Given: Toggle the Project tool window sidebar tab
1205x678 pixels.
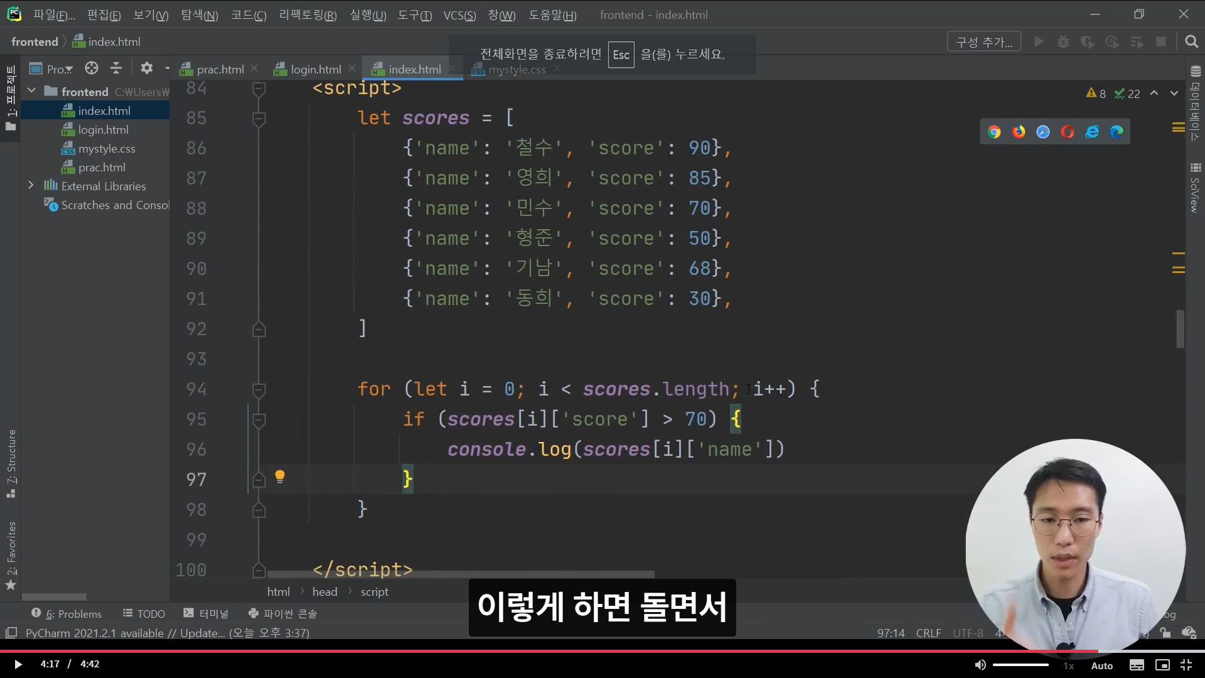Looking at the screenshot, I should 11,97.
